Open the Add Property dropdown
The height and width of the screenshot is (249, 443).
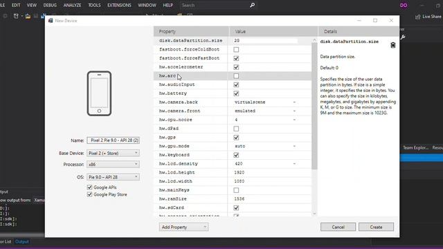pyautogui.click(x=183, y=227)
